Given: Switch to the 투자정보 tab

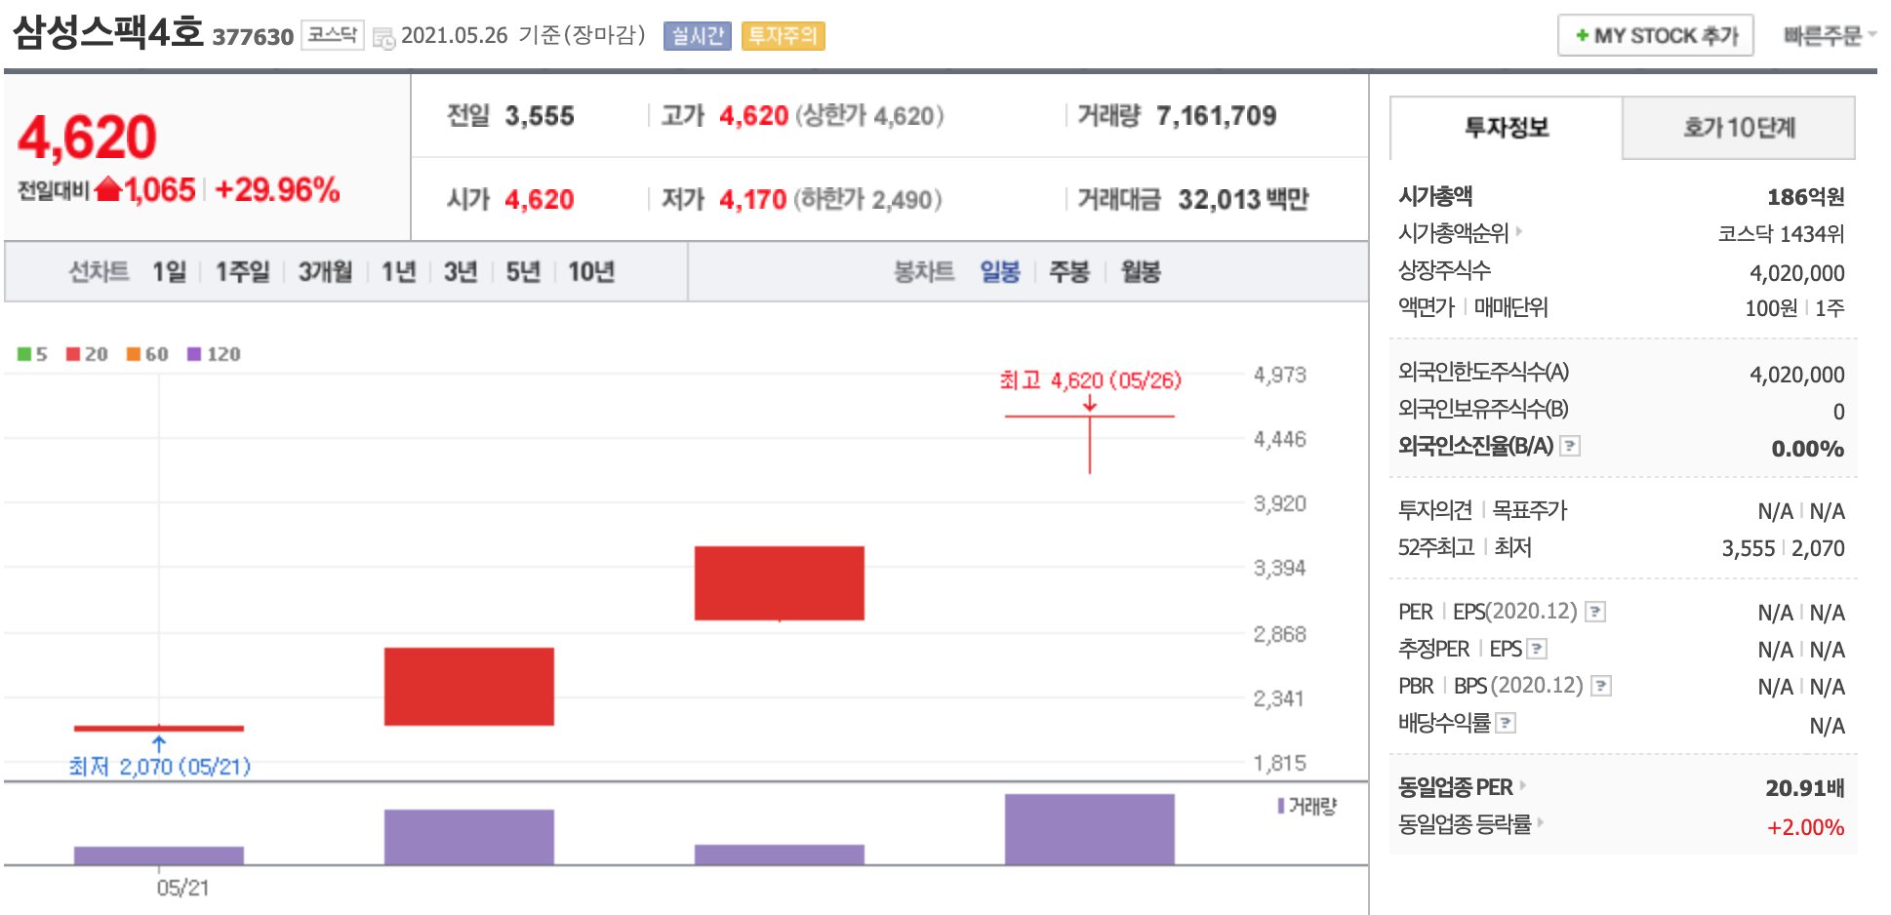Looking at the screenshot, I should pyautogui.click(x=1506, y=128).
